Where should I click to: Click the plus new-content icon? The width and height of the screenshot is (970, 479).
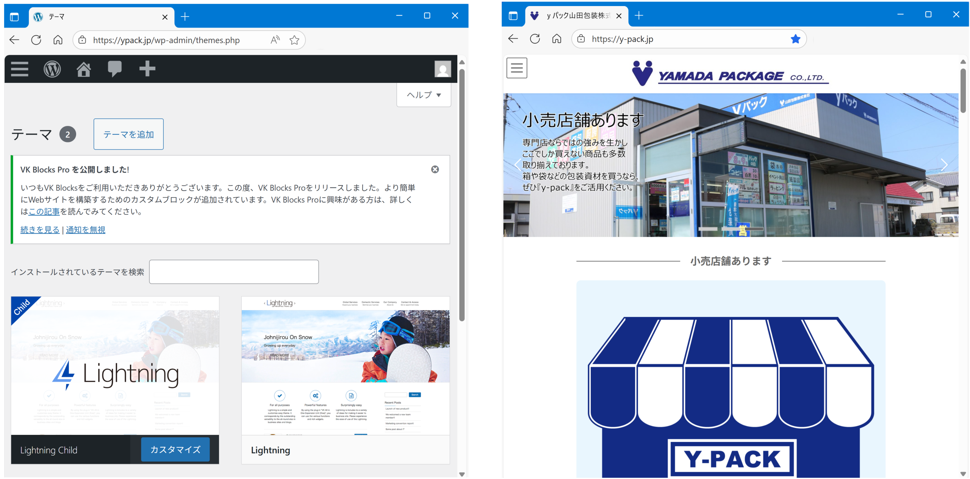(x=147, y=69)
